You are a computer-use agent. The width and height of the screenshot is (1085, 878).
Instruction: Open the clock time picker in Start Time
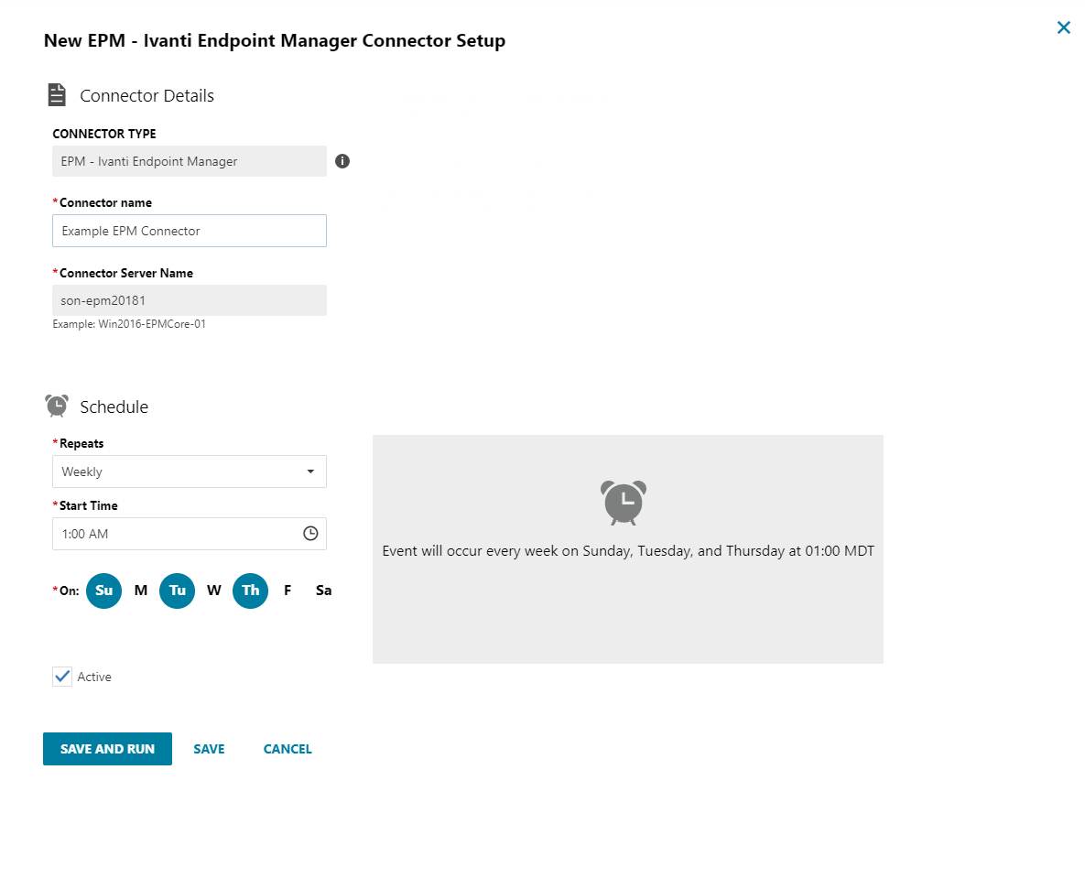[x=310, y=534]
